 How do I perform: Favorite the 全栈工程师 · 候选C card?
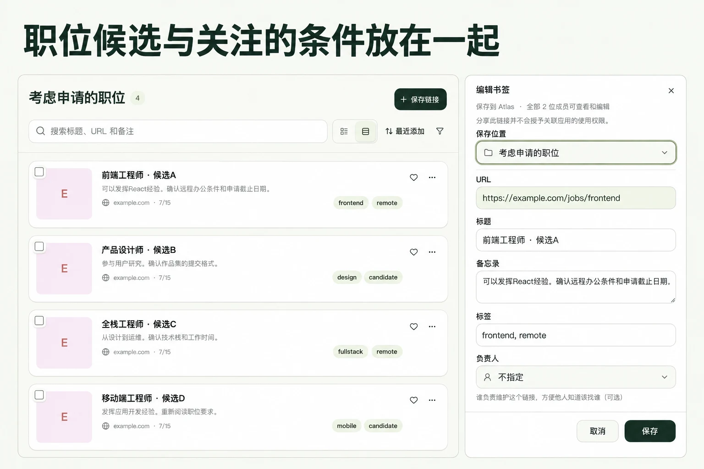click(x=413, y=327)
